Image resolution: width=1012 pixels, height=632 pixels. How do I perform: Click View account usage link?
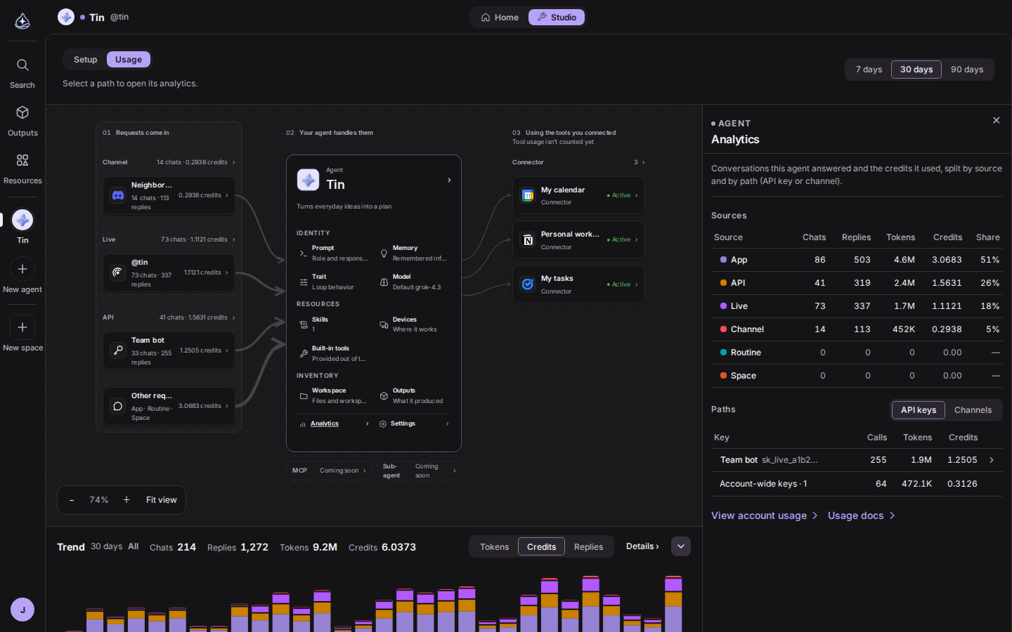765,515
